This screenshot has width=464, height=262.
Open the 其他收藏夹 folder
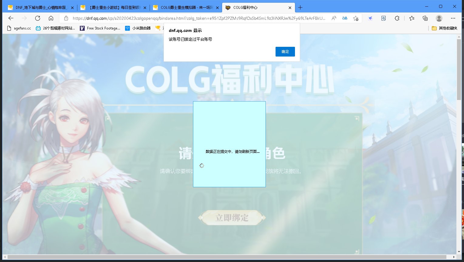coord(445,28)
